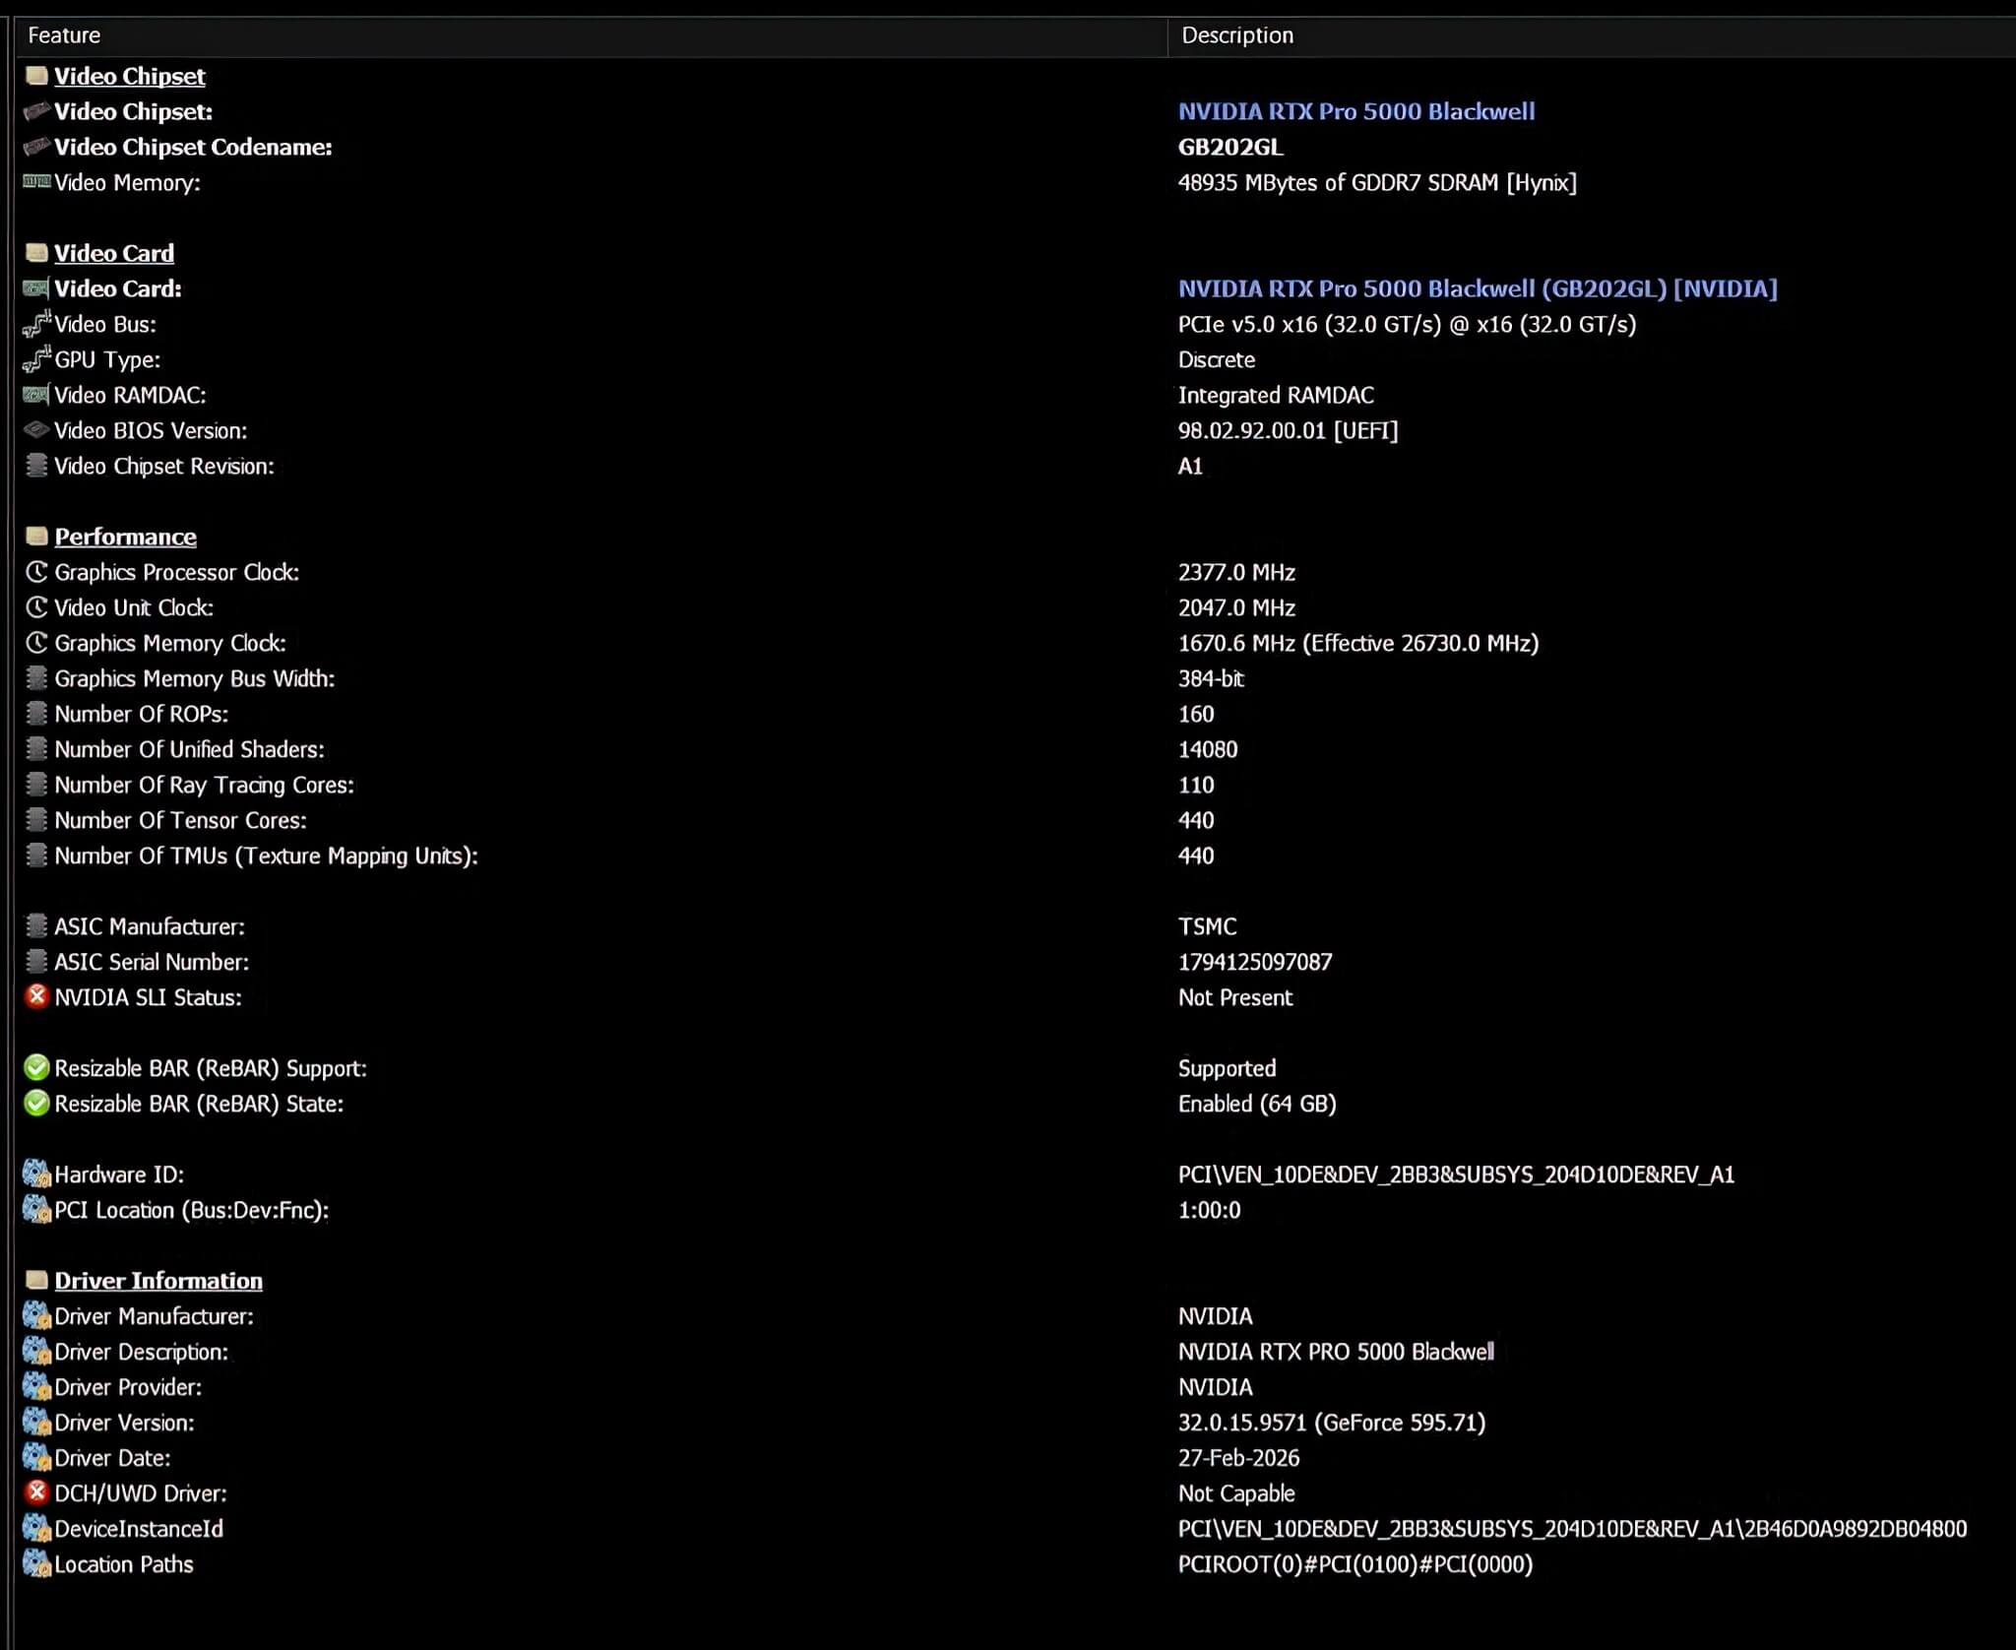Screen dimensions: 2016x1650
Task: Click the Video Memory RAM icon
Action: [36, 182]
